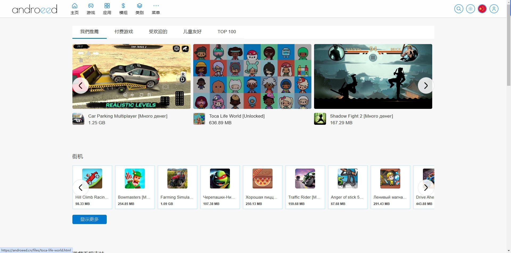Viewport: 511px width, 253px height.
Task: Switch to the TOP 100 tab
Action: 226,32
